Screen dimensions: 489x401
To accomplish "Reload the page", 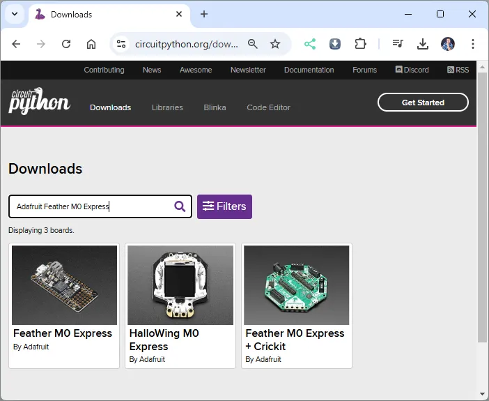I will pos(66,44).
